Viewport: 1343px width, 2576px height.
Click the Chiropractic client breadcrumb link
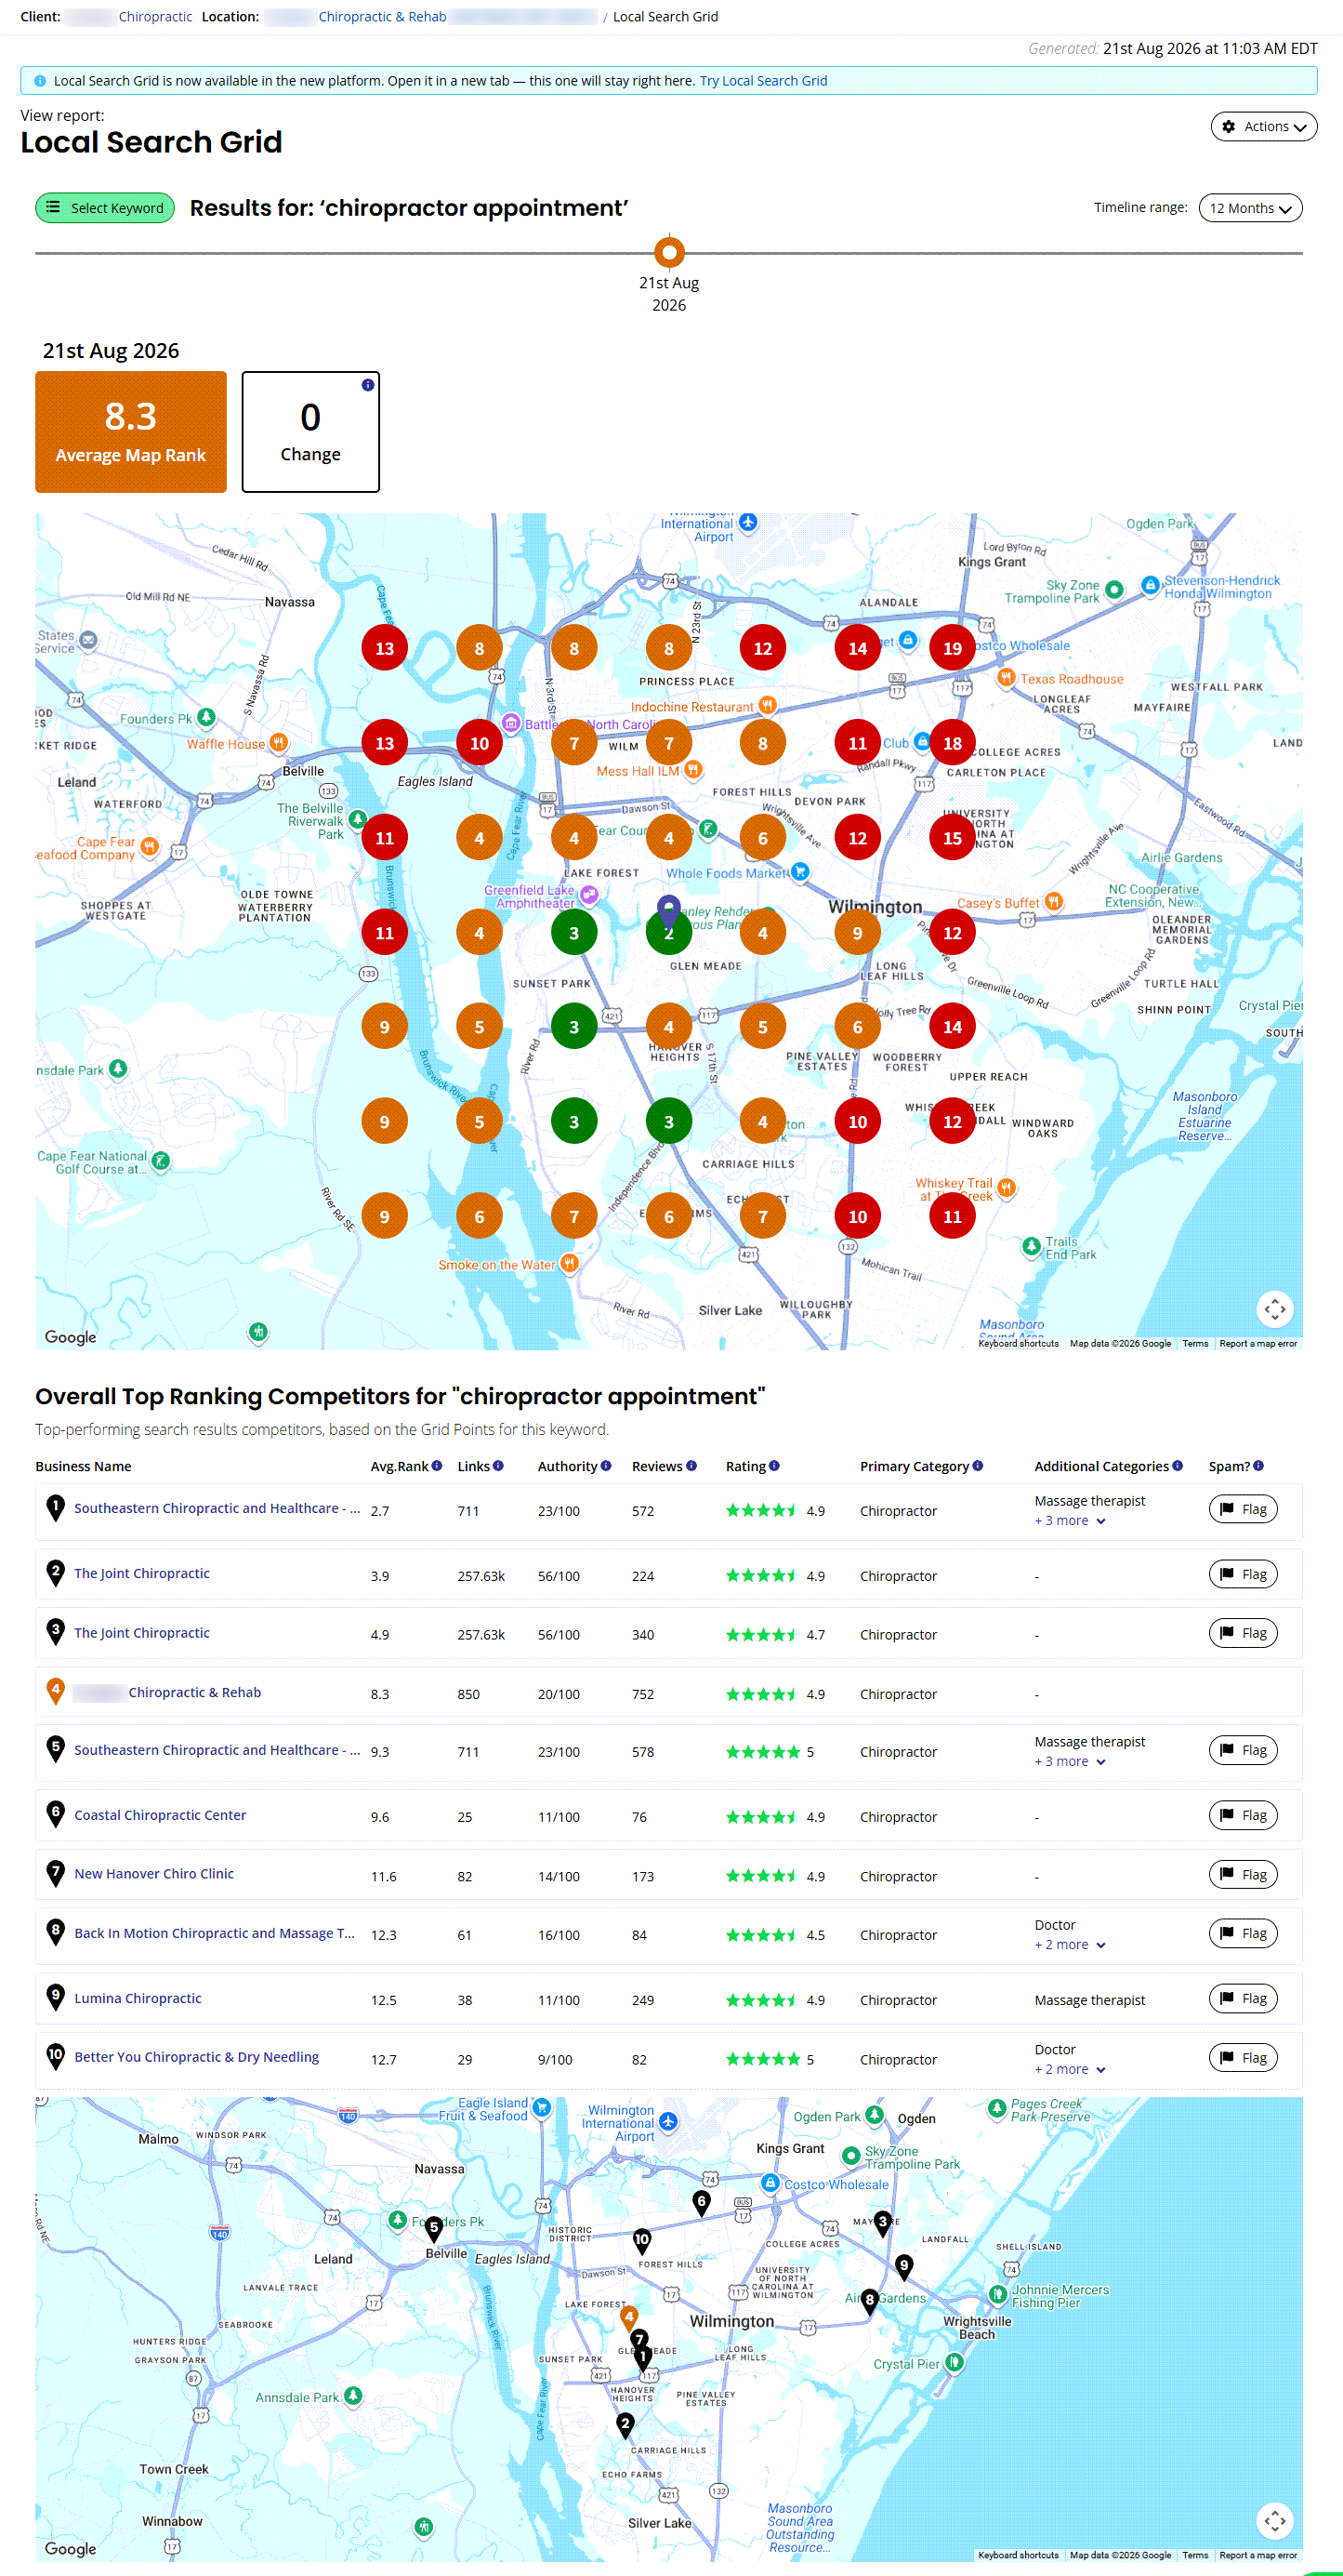(x=155, y=17)
